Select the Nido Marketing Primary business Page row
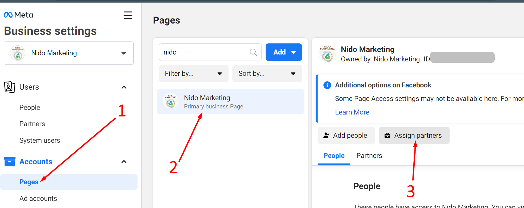This screenshot has height=208, width=524. click(230, 102)
